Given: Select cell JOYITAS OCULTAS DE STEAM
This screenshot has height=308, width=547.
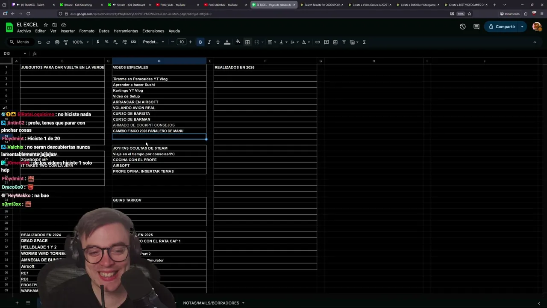Looking at the screenshot, I should (x=159, y=148).
